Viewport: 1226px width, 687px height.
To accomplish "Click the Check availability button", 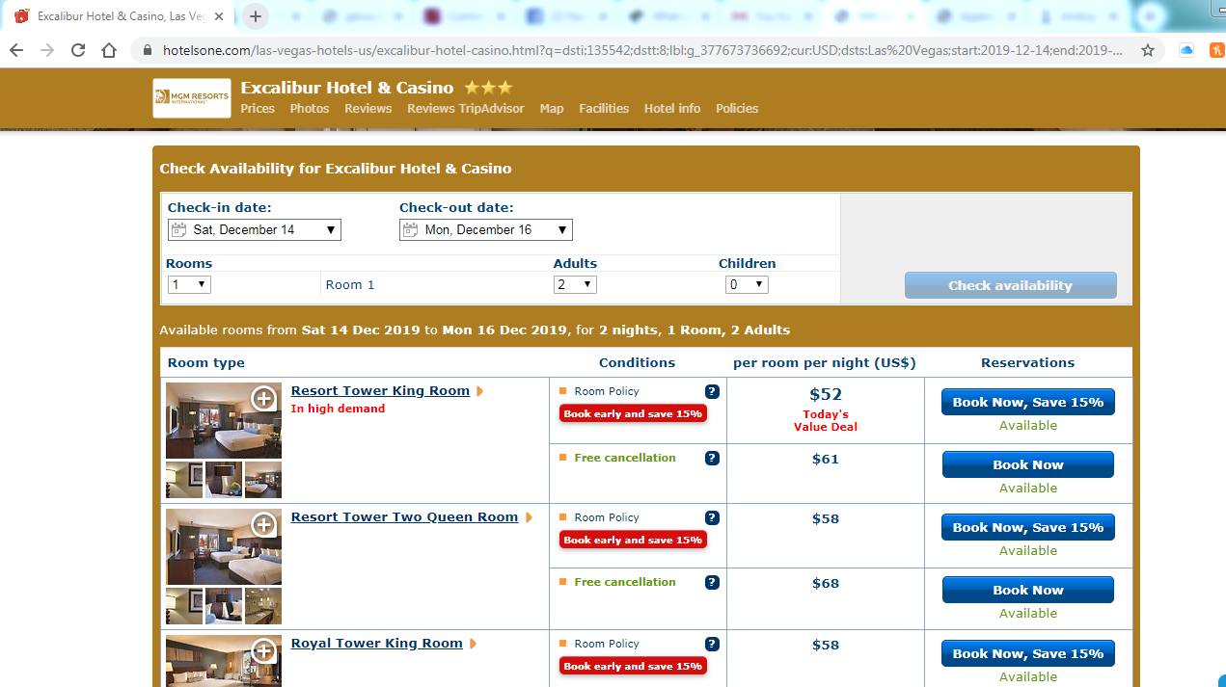I will (x=1010, y=285).
